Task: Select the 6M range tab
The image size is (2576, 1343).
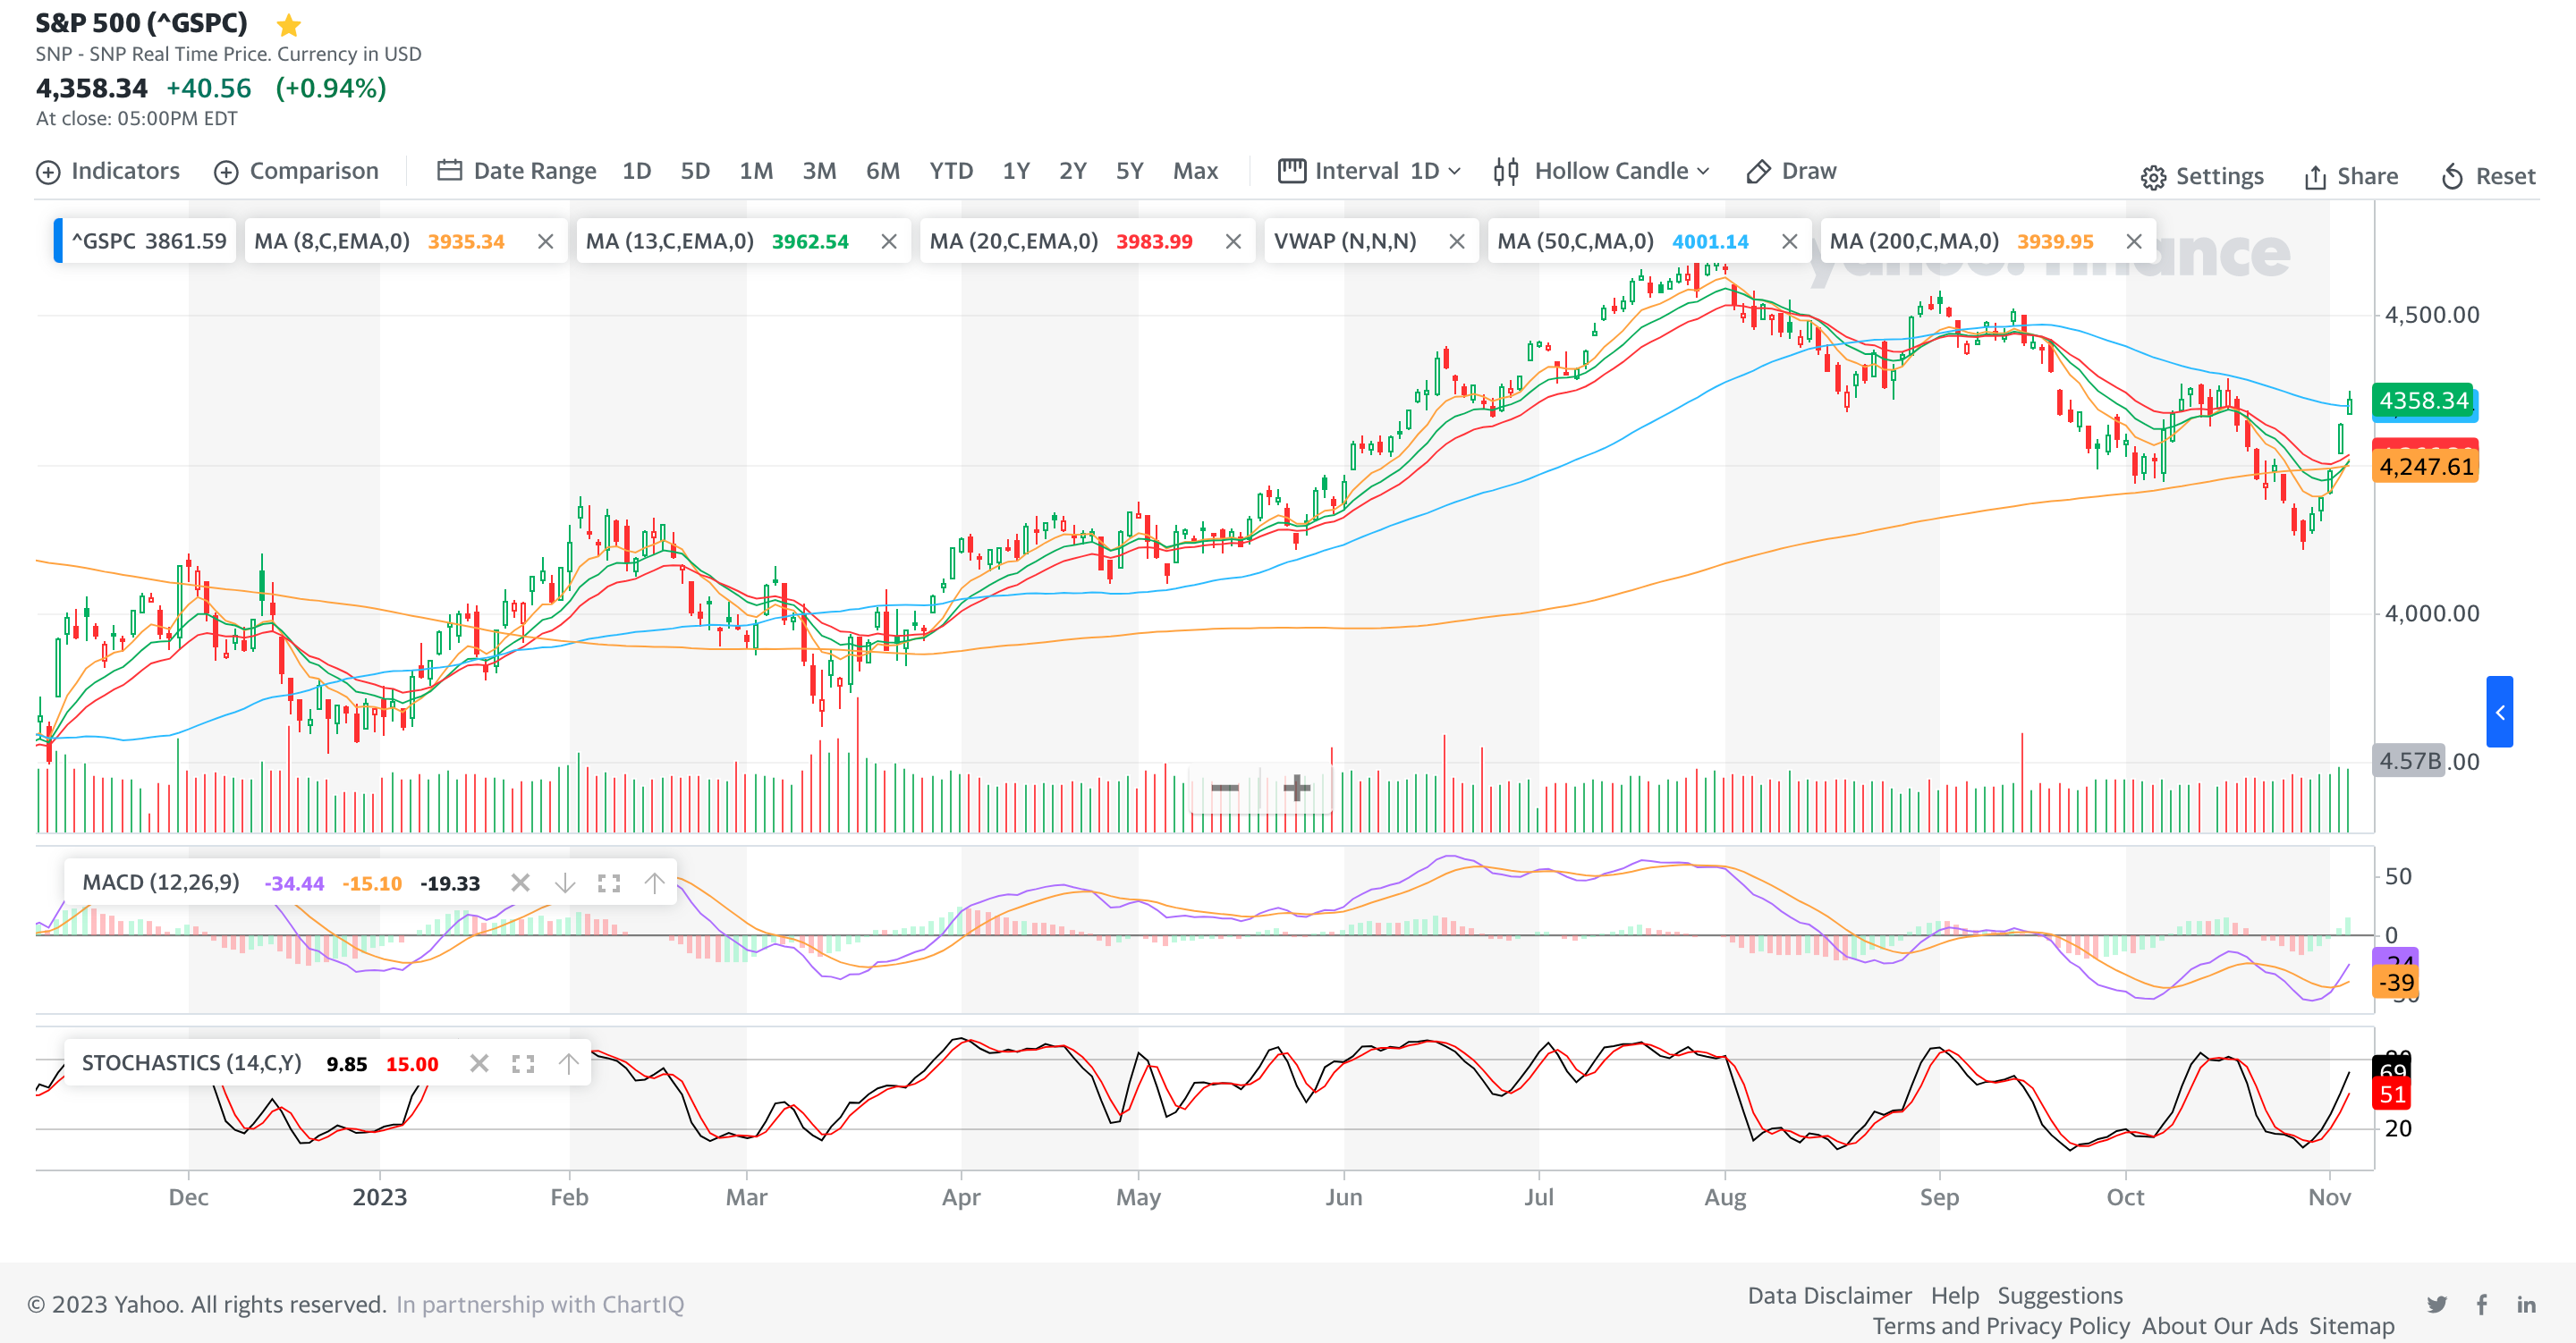Action: (882, 171)
